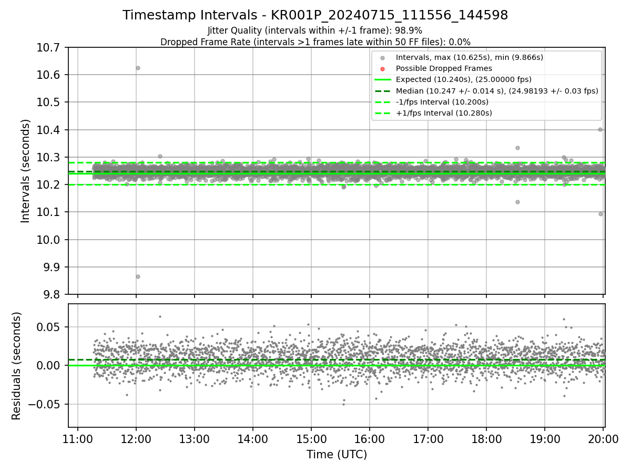
Task: Click the 19:00 time tick label
Action: 544,438
